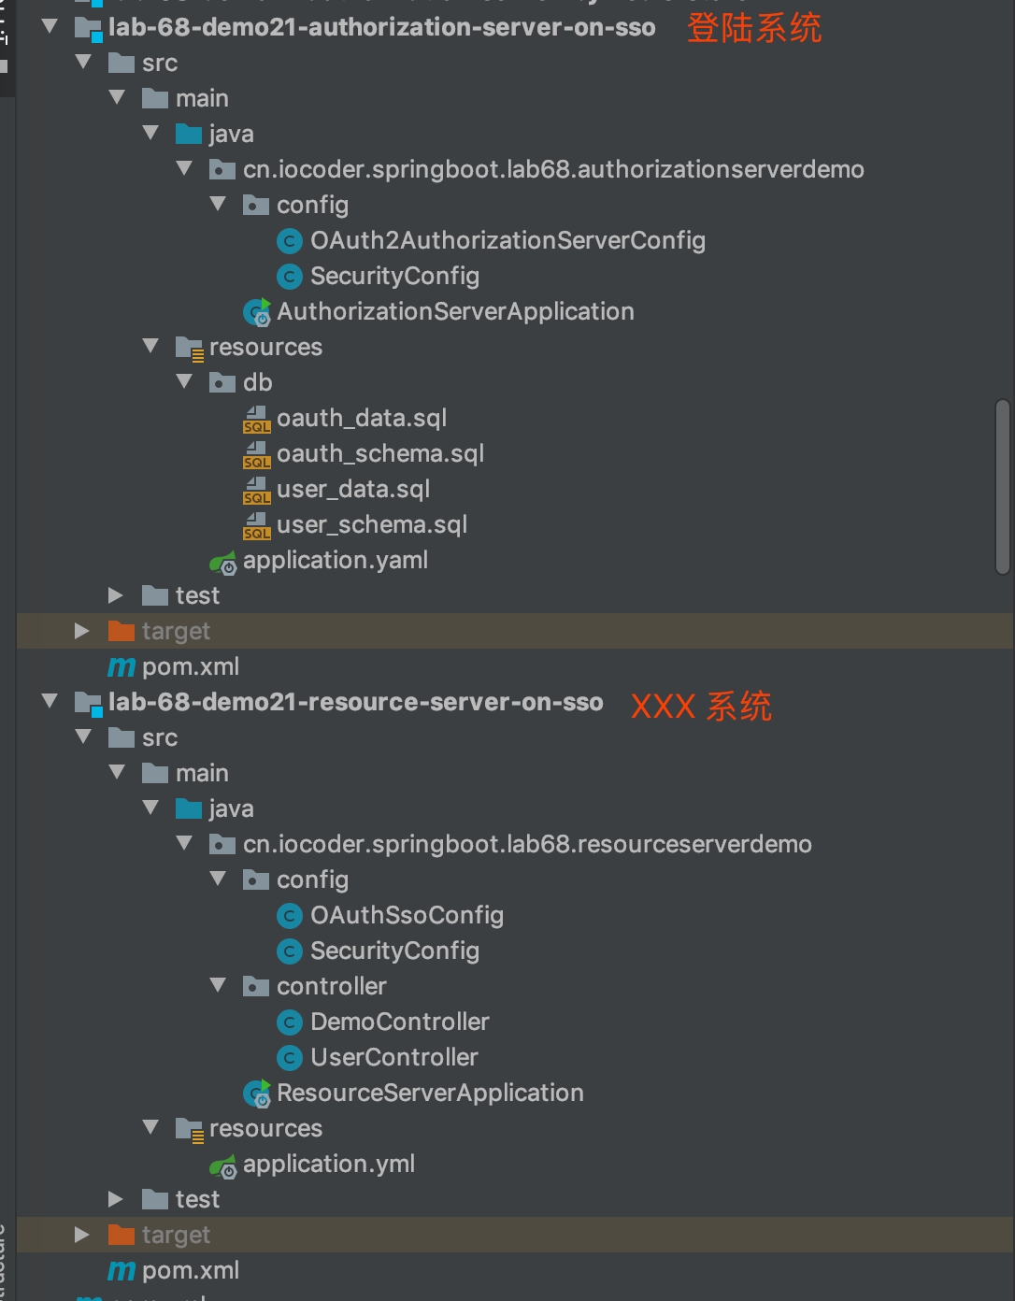The image size is (1015, 1301).
Task: Select lab-68-demo21-resource-server-on-sso module
Action: point(355,702)
